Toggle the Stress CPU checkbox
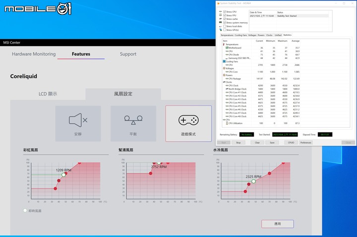 point(225,11)
